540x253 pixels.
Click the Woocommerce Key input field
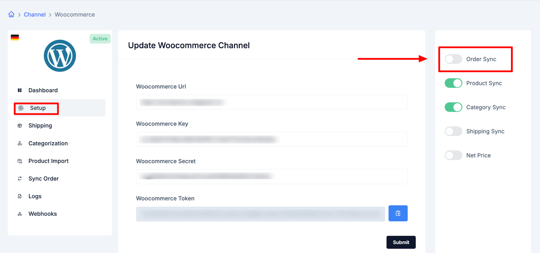coord(272,139)
